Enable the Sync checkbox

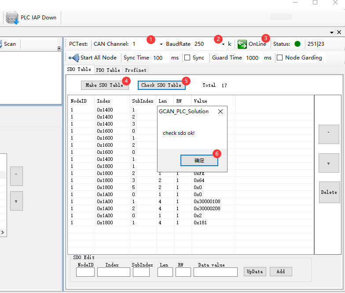pyautogui.click(x=187, y=58)
